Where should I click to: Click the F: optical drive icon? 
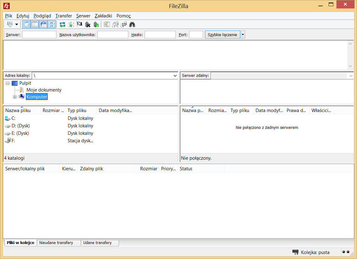[7, 140]
